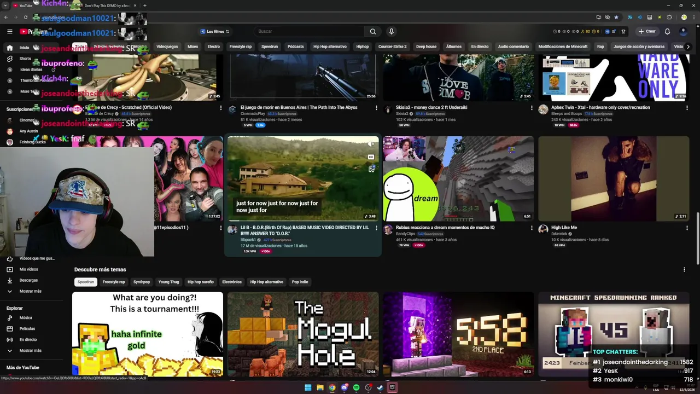
Task: Select the Deep house chip
Action: coord(427,47)
